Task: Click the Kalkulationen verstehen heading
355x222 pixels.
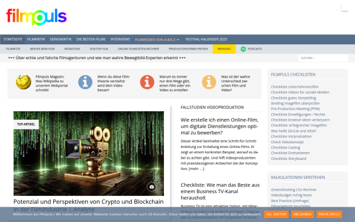Action: coord(298,178)
